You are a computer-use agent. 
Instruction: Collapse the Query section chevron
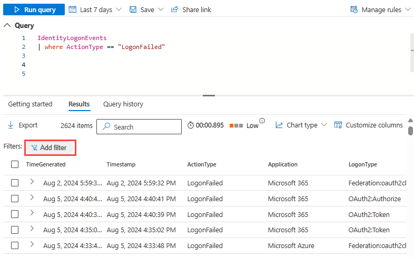pyautogui.click(x=7, y=25)
